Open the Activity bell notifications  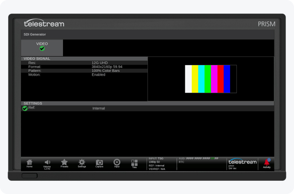click(x=267, y=164)
